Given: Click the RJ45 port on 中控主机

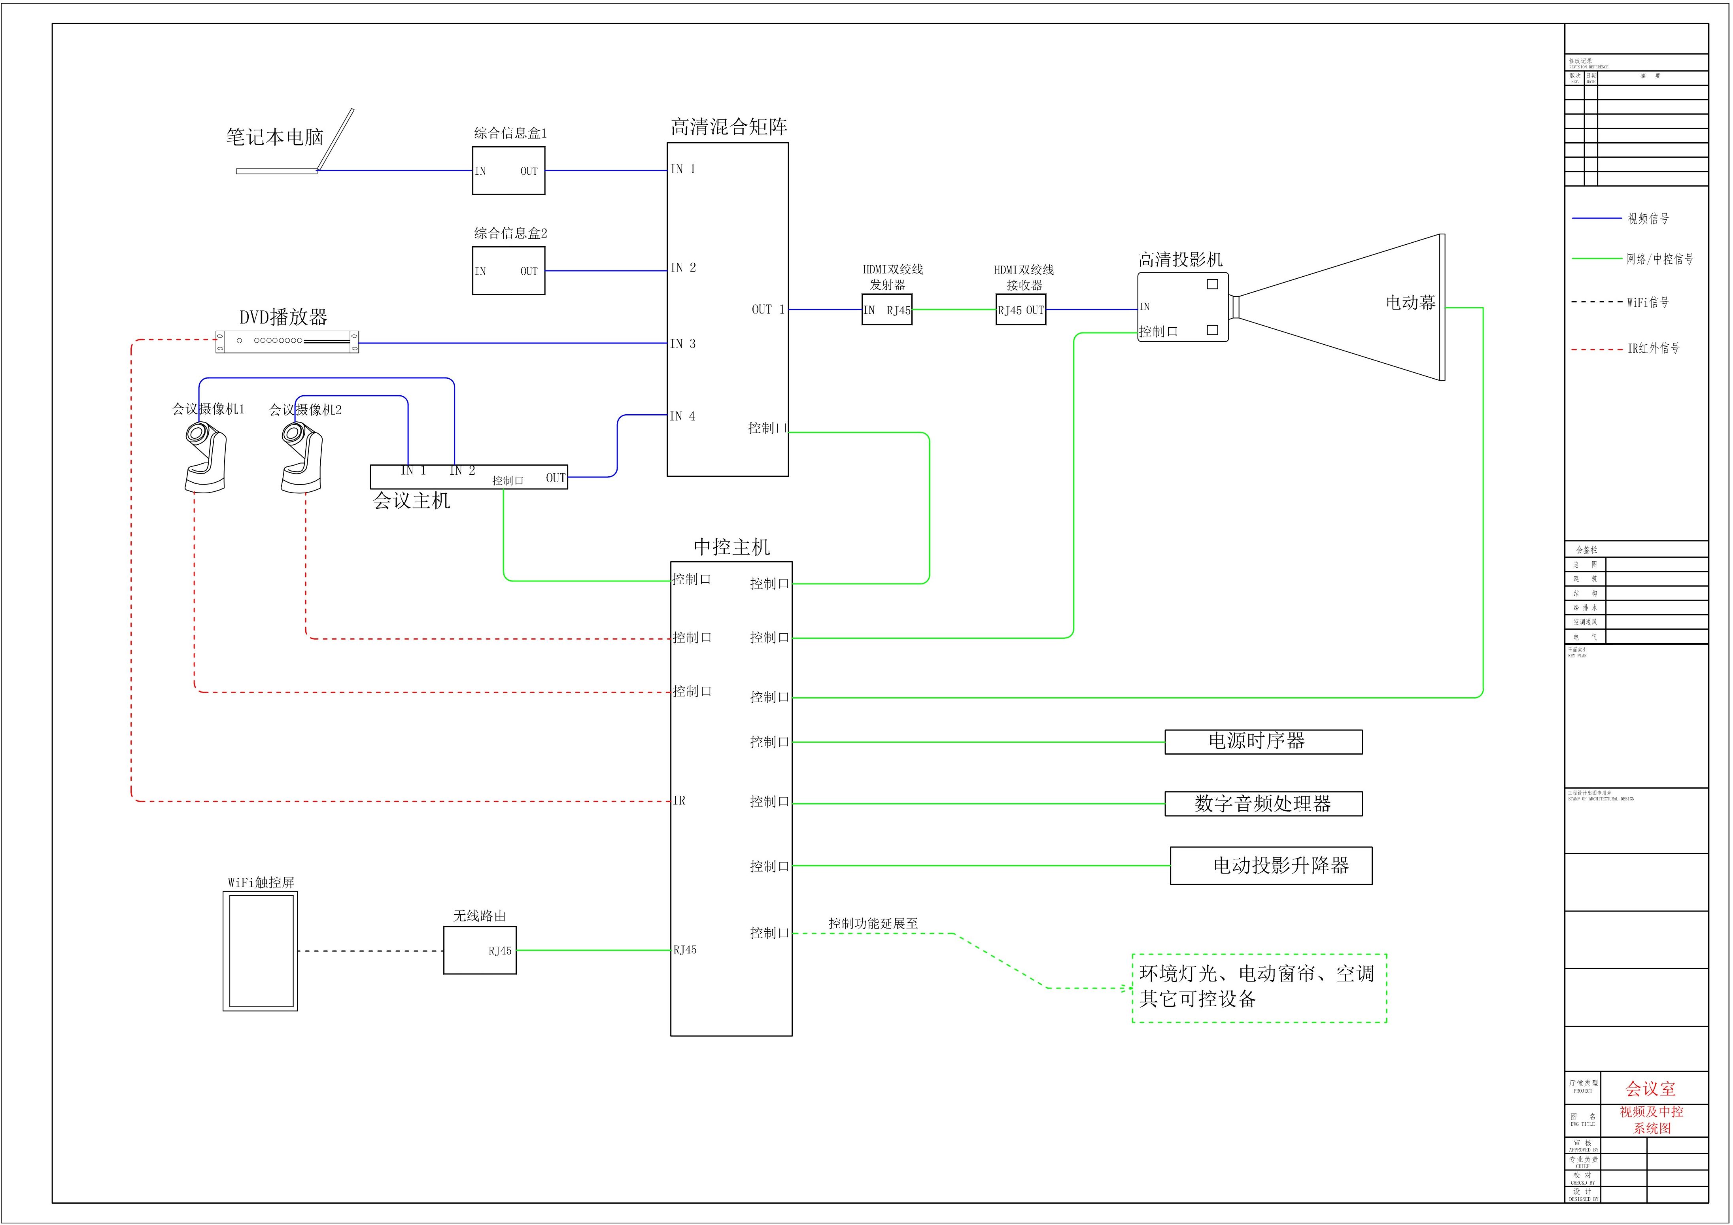Looking at the screenshot, I should coord(685,949).
